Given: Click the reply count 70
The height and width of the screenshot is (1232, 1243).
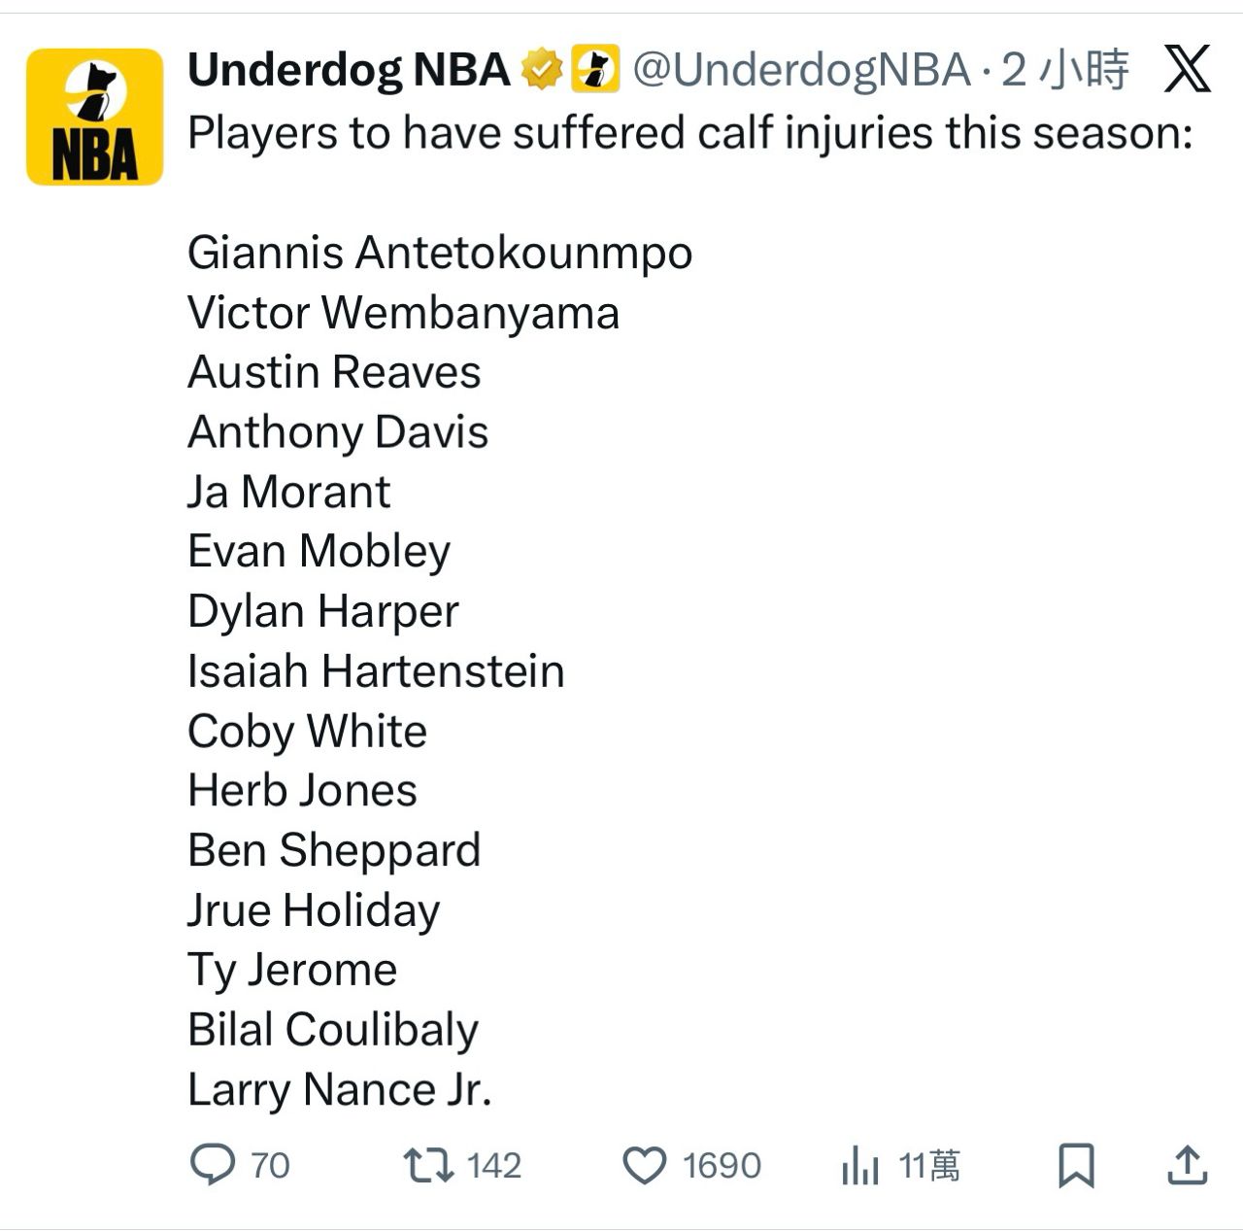Looking at the screenshot, I should (x=270, y=1165).
